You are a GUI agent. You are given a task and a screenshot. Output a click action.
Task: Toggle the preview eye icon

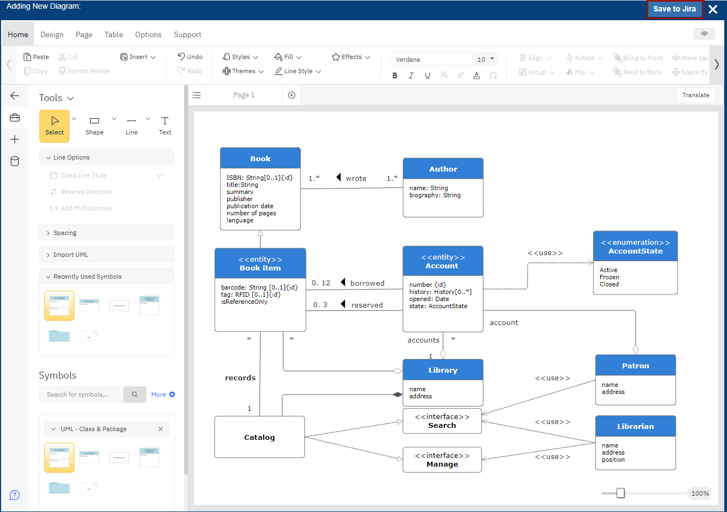[704, 34]
